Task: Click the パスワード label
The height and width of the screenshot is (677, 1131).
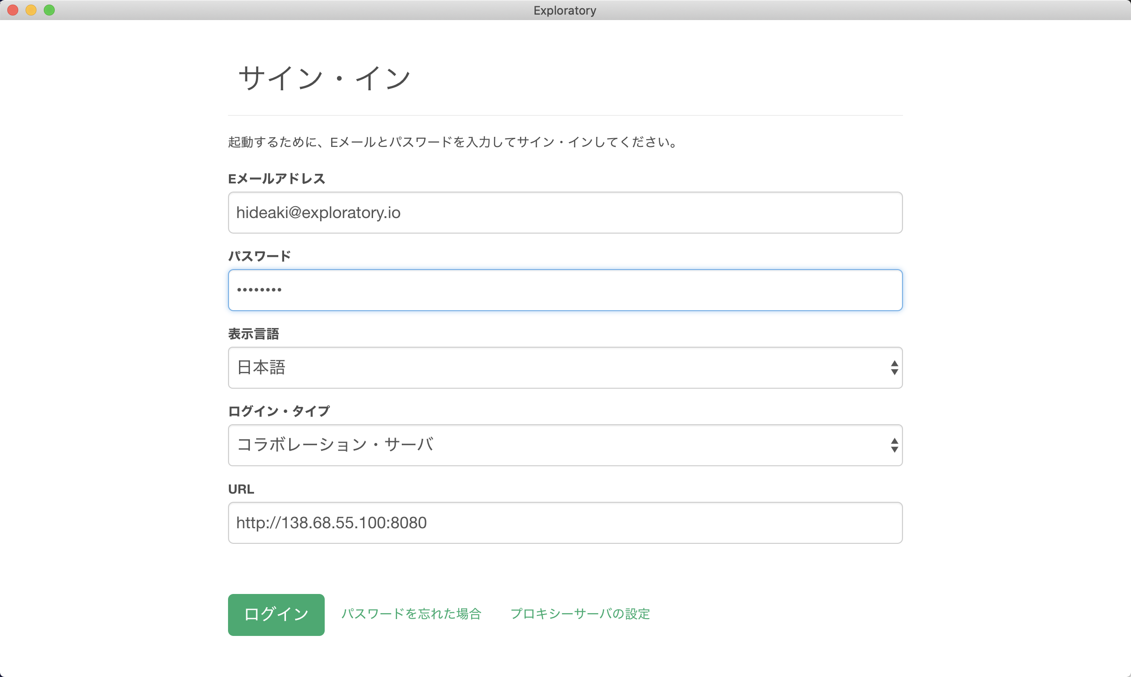Action: click(259, 256)
